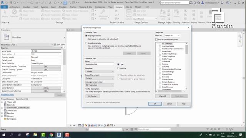Check the Columns category

(x=160, y=67)
